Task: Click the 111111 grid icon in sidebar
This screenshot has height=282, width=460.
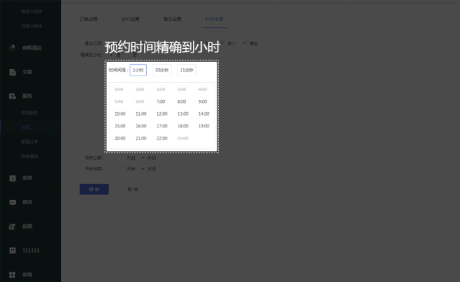Action: click(12, 250)
